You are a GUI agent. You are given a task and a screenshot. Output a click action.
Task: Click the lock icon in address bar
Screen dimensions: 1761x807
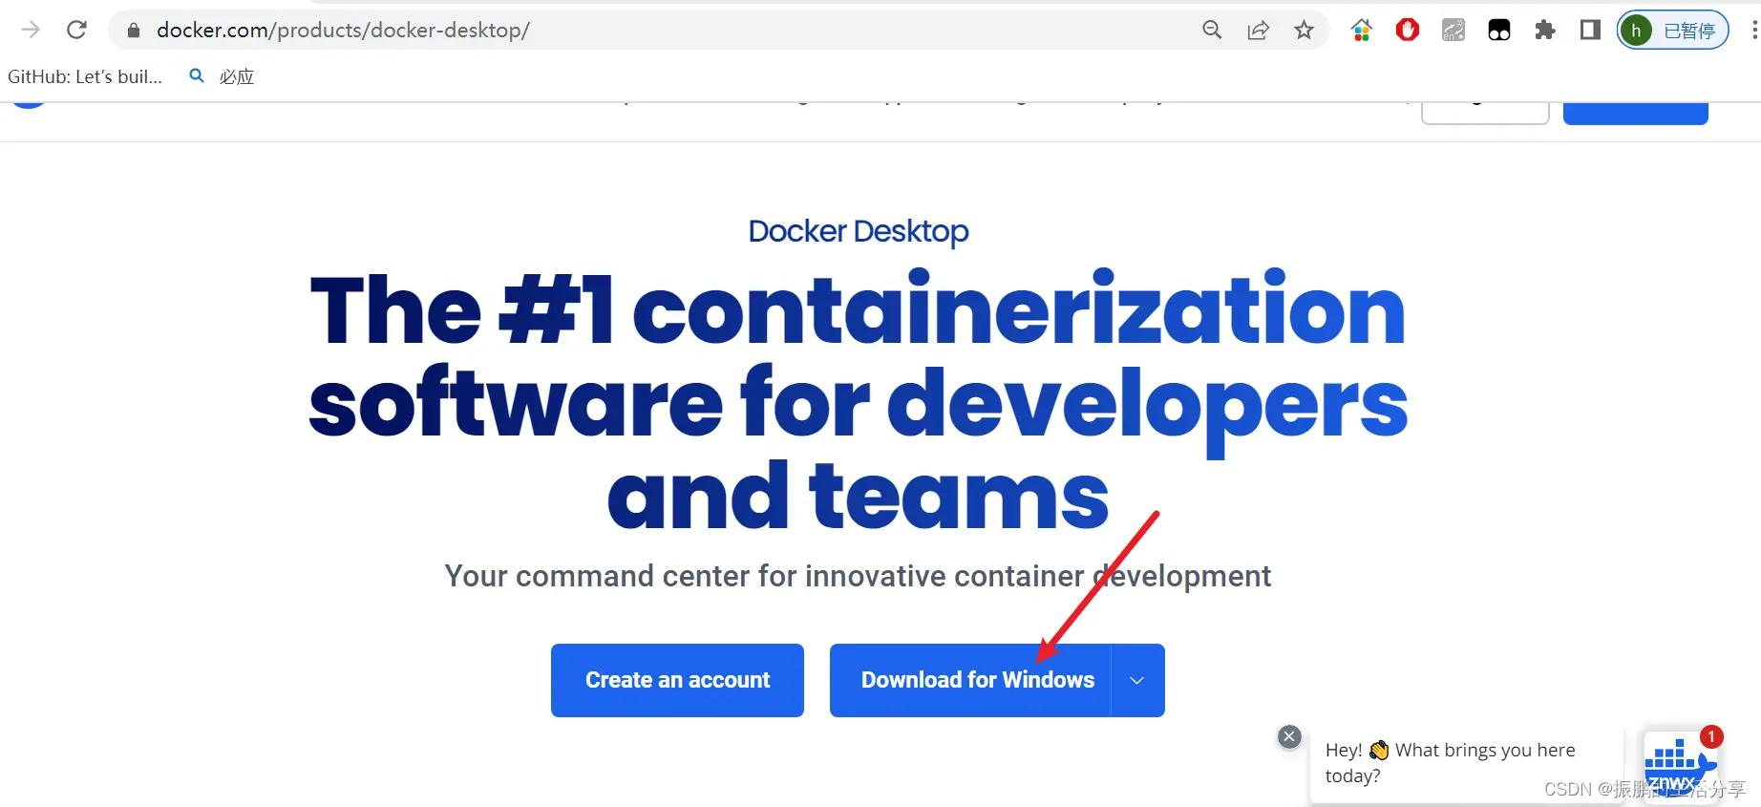click(134, 31)
